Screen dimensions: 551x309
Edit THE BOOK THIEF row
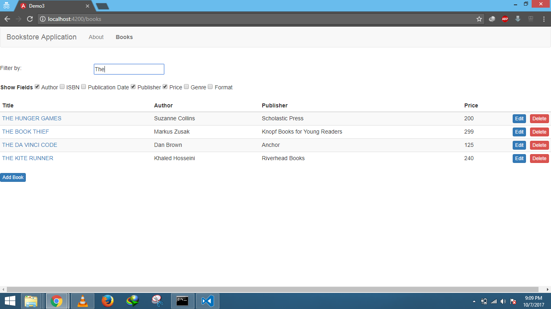519,132
